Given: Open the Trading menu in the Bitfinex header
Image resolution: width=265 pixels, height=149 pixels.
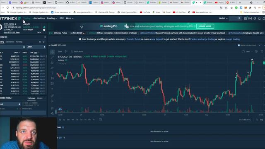Looking at the screenshot, I should [x=27, y=18].
